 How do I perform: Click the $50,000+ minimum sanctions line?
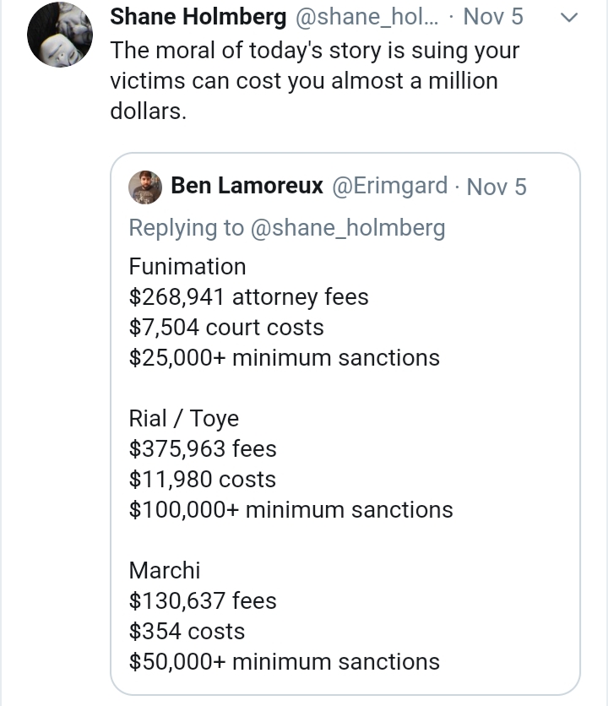pos(285,662)
